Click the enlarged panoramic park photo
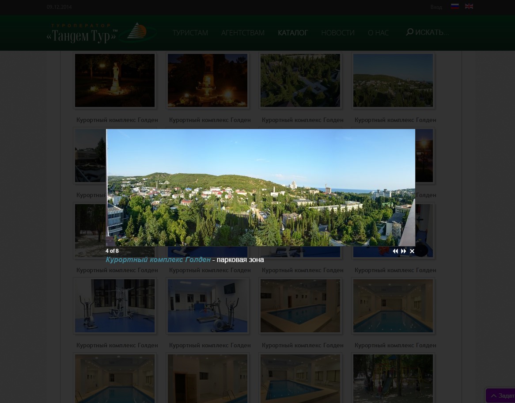 [261, 187]
